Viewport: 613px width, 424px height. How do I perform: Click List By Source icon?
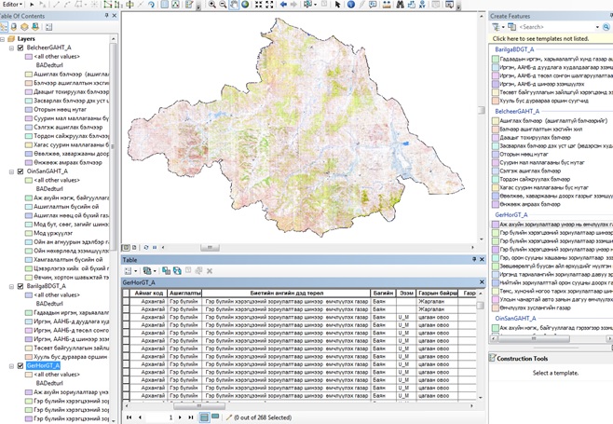click(x=14, y=27)
